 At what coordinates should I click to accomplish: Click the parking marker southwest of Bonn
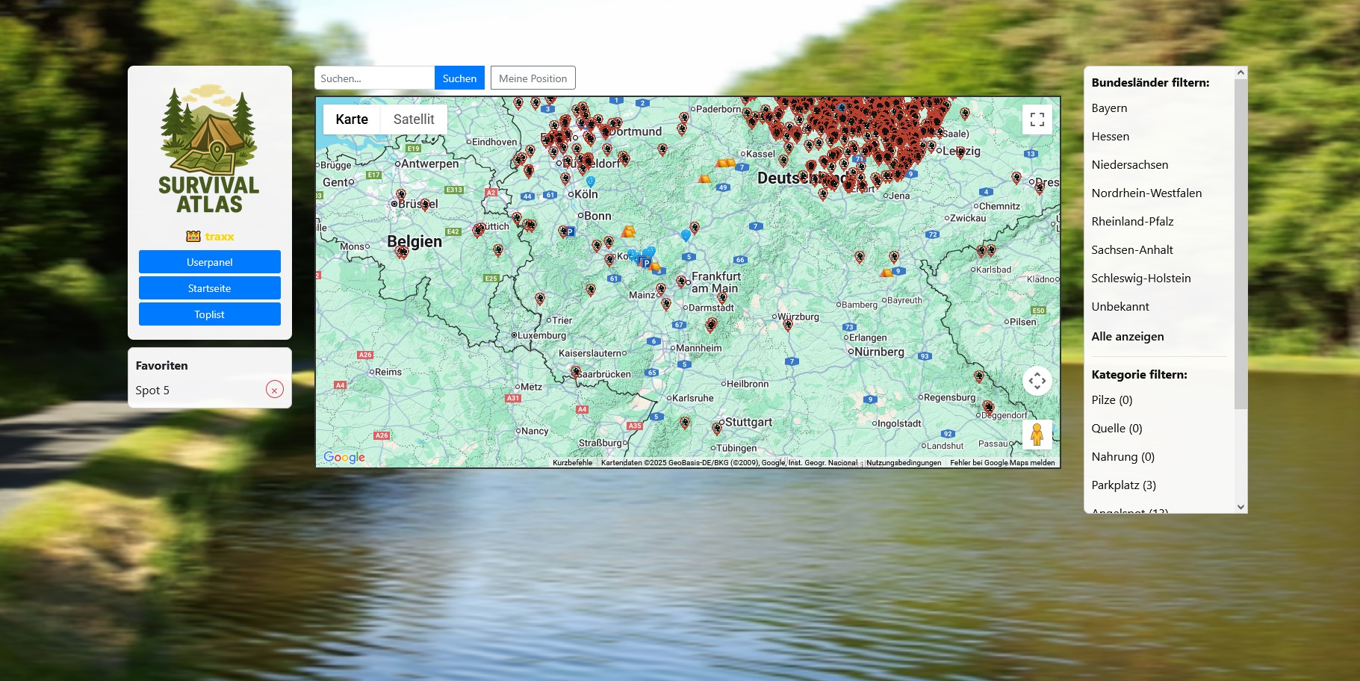coord(570,232)
